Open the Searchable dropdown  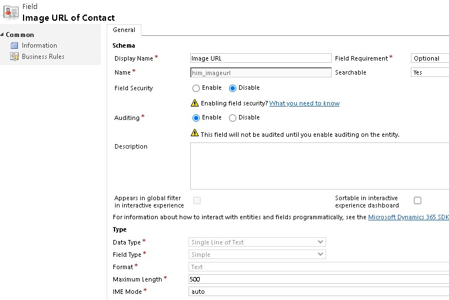tap(430, 72)
